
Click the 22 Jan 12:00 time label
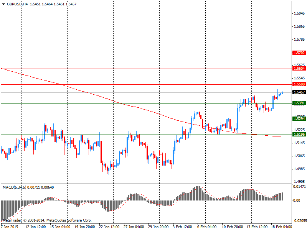(x=109, y=227)
